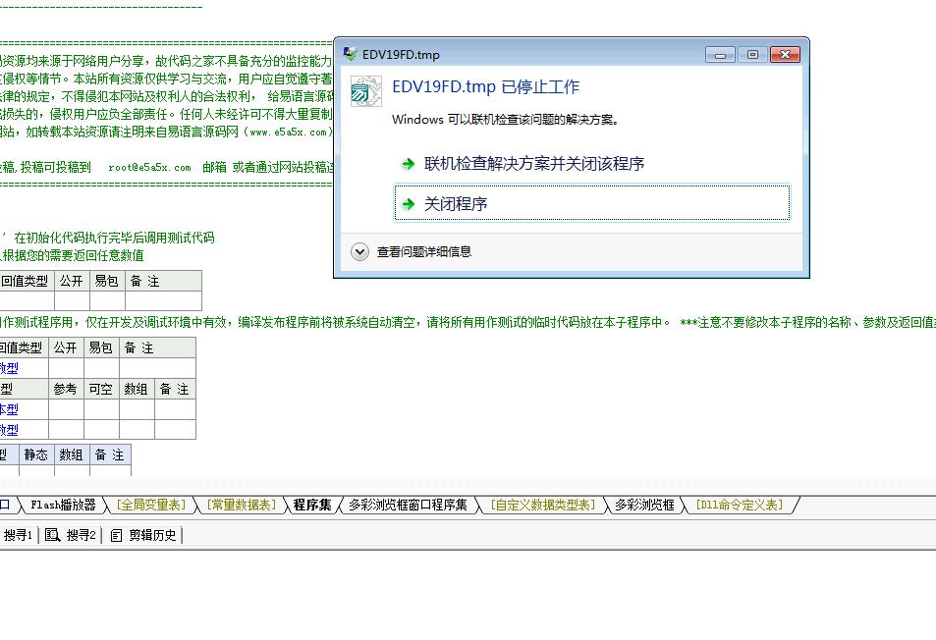Click green arrow icon beside 关闭程序

(409, 204)
